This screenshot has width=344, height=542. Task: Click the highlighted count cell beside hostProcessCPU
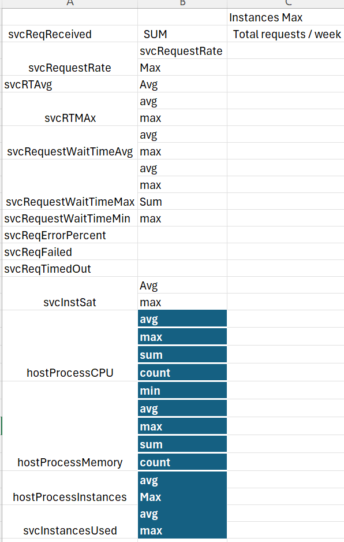click(182, 372)
